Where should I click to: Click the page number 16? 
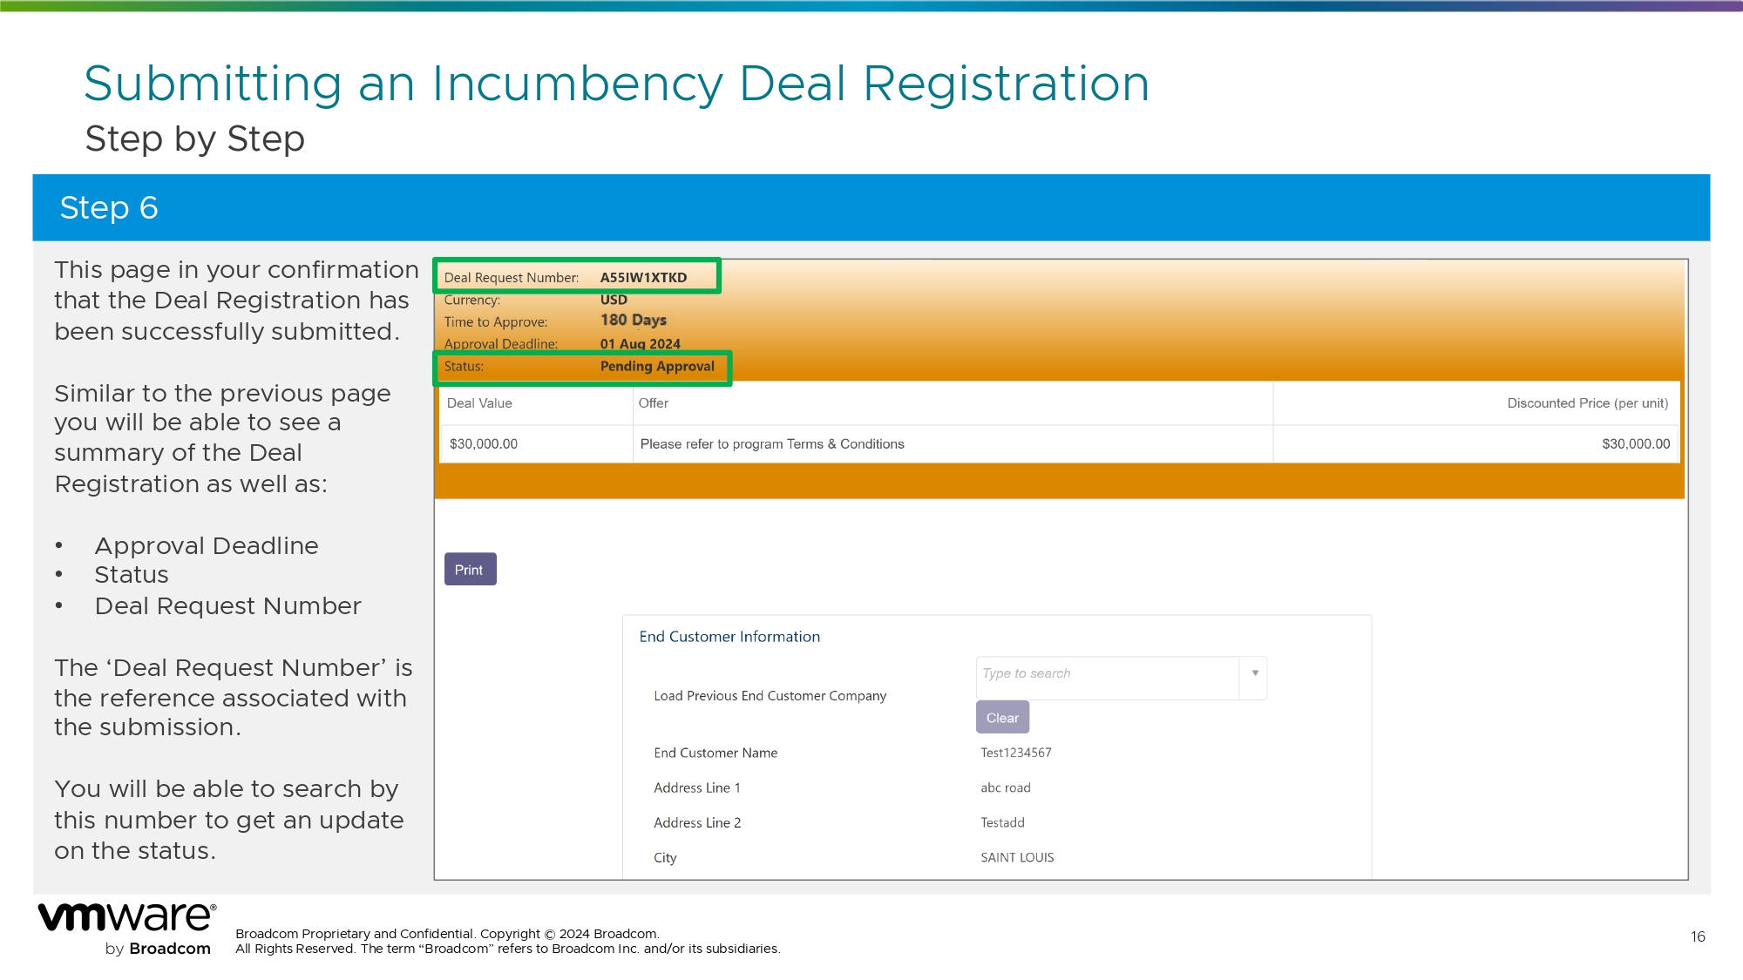click(1698, 936)
